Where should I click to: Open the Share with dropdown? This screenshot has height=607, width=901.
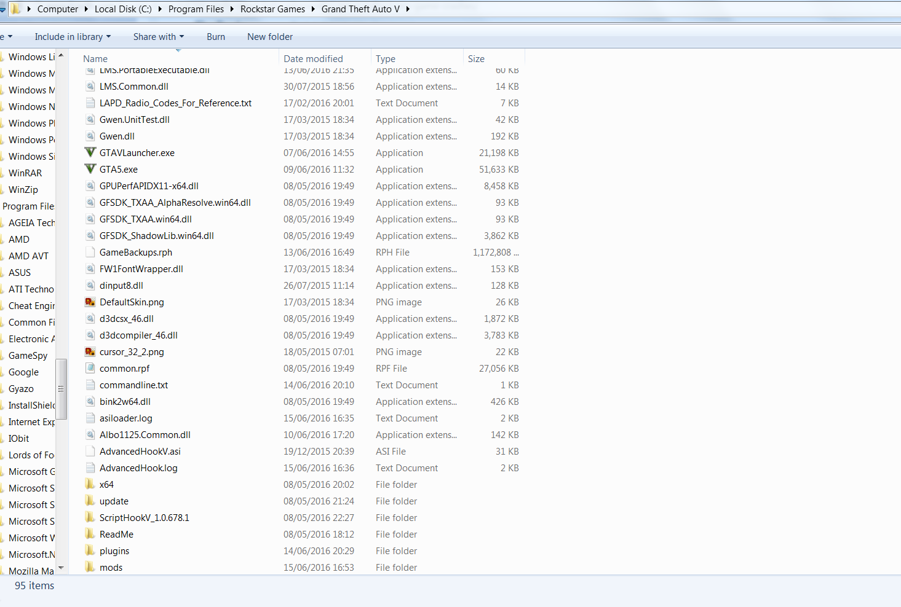158,37
